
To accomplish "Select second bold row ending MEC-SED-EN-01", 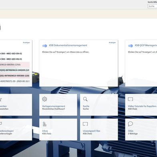I will click(x=15, y=59).
